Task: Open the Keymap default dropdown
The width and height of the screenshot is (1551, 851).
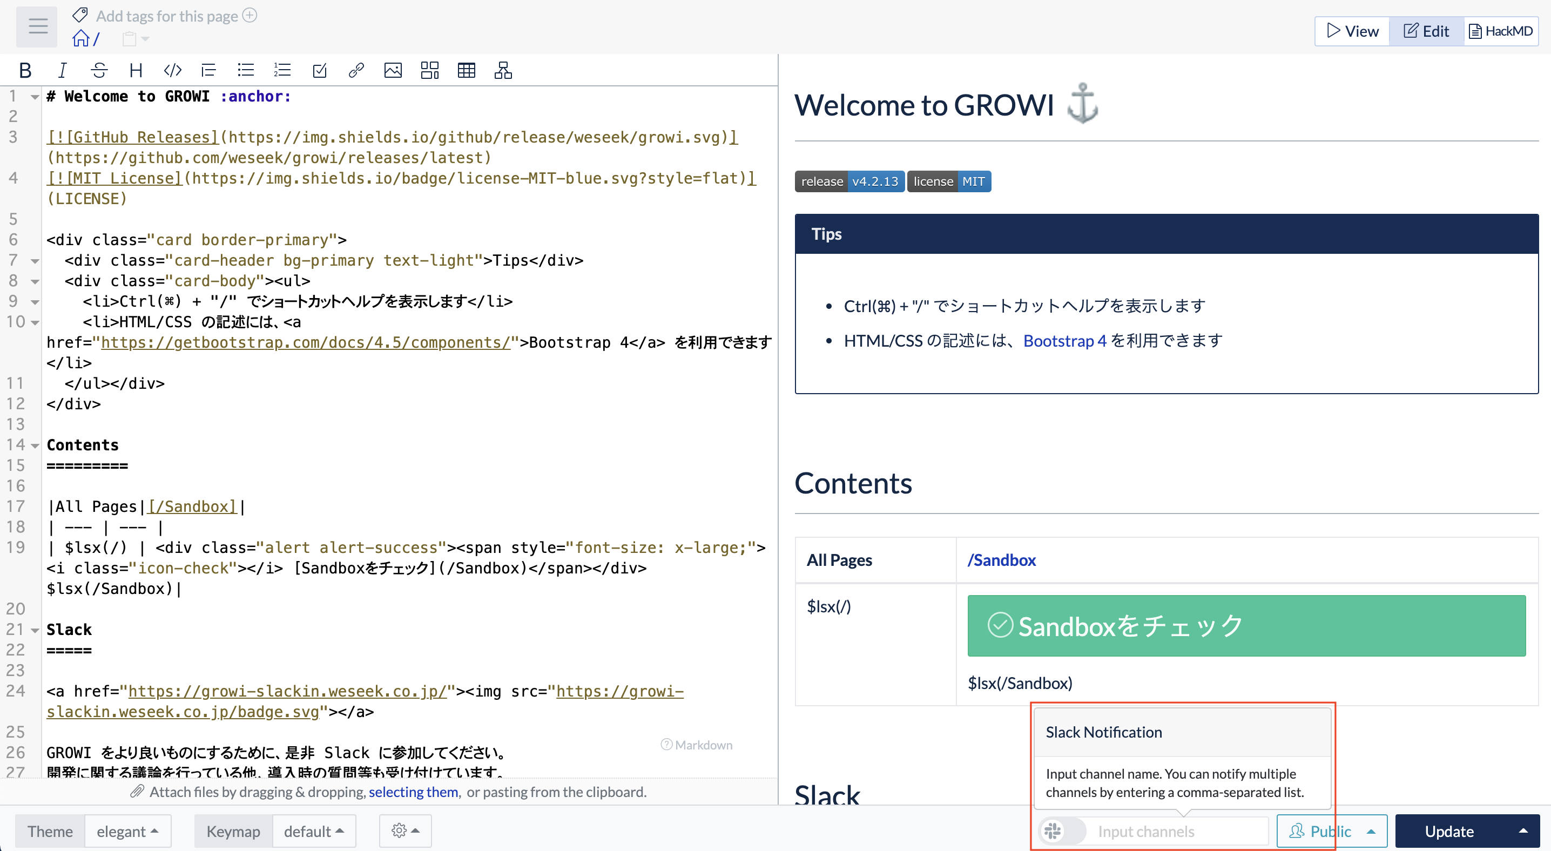Action: pyautogui.click(x=314, y=831)
